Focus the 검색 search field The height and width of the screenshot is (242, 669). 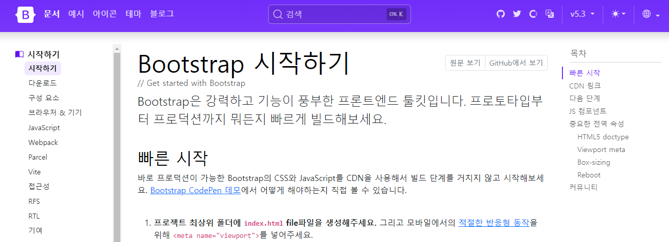pos(340,14)
